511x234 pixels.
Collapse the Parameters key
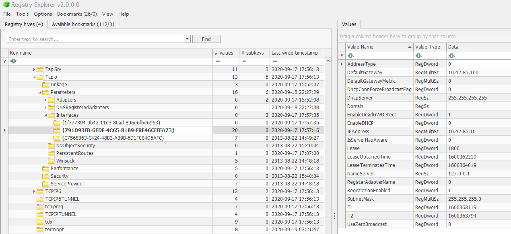(x=40, y=92)
